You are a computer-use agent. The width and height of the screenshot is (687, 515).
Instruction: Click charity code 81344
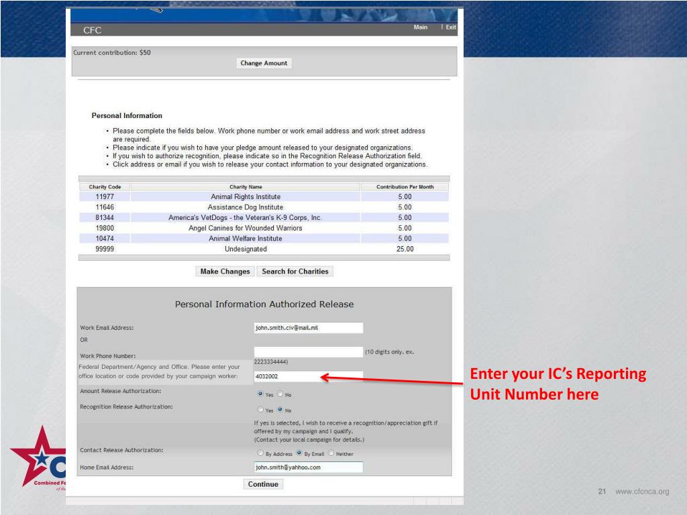[105, 218]
